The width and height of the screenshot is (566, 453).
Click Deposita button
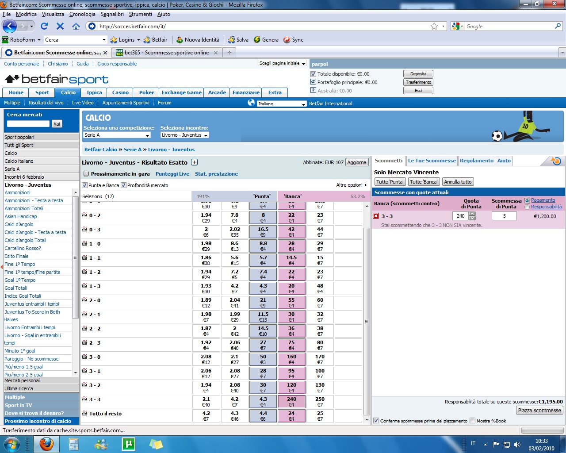[x=418, y=74]
